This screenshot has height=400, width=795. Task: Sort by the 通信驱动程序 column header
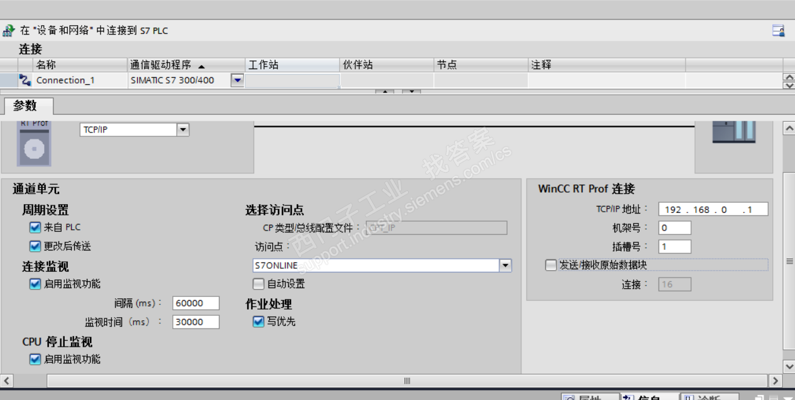click(186, 65)
